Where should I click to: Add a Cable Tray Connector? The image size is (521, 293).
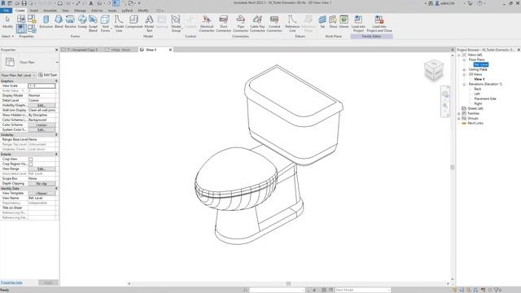pos(257,24)
